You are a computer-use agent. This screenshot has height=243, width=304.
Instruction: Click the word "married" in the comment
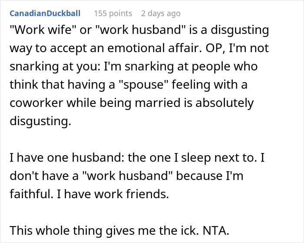(x=157, y=104)
